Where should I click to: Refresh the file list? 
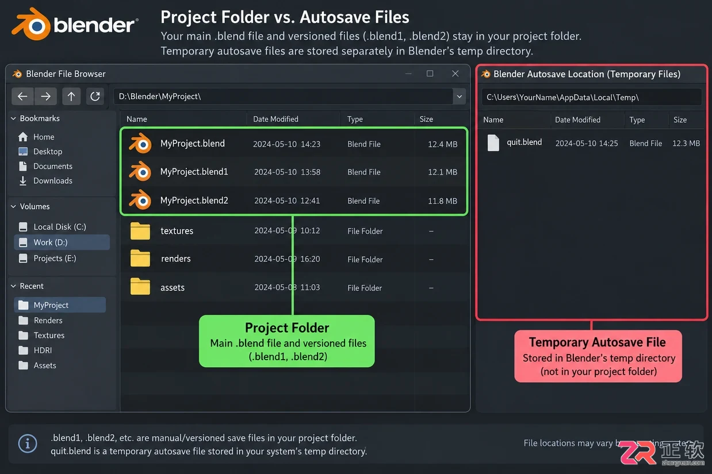(x=95, y=97)
